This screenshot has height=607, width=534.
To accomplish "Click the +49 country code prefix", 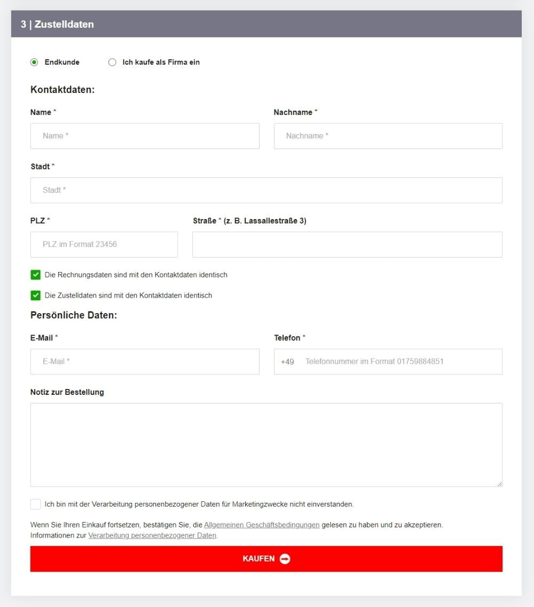I will click(x=287, y=362).
